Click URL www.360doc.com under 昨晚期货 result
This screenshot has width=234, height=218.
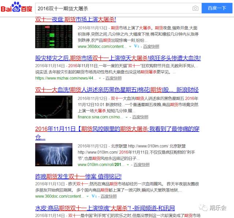click(60, 196)
